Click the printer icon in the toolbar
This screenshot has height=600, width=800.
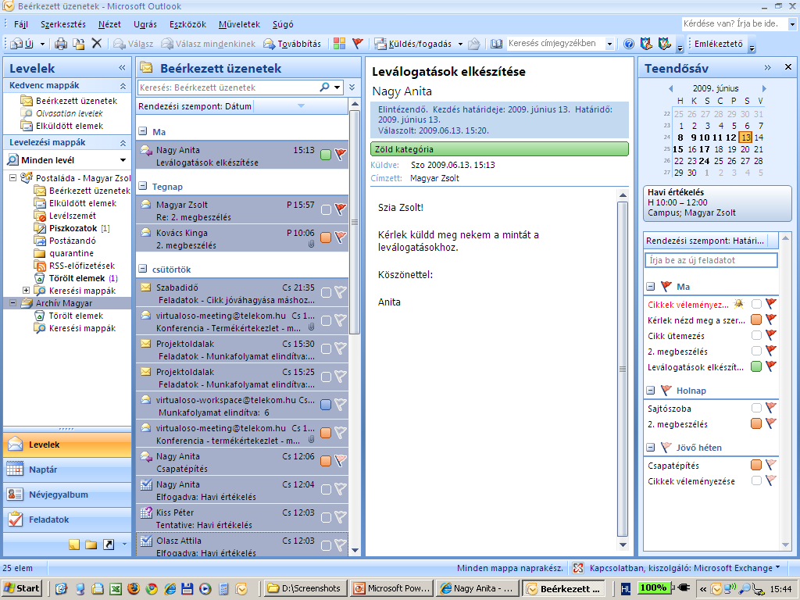(61, 44)
